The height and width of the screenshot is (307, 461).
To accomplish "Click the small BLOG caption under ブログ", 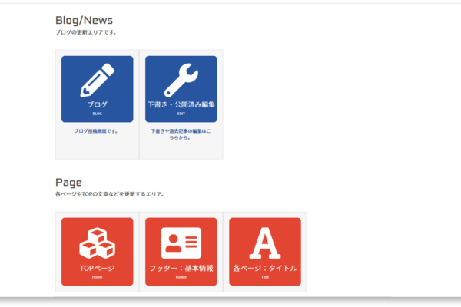I will (97, 114).
